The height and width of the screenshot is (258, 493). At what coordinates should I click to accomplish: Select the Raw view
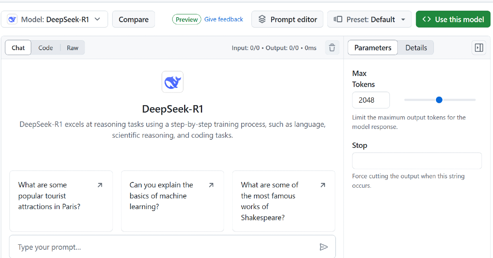tap(72, 48)
